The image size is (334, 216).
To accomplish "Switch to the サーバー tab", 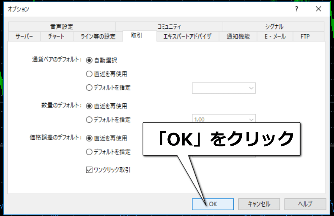I will (x=24, y=36).
